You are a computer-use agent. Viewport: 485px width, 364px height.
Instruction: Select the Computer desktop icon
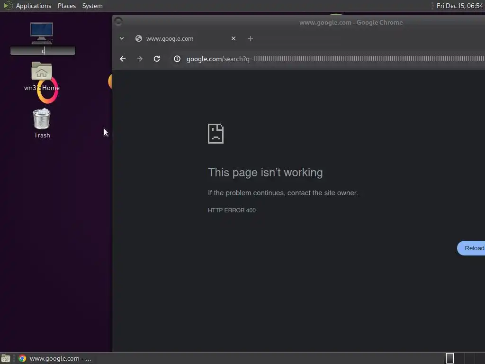[42, 33]
